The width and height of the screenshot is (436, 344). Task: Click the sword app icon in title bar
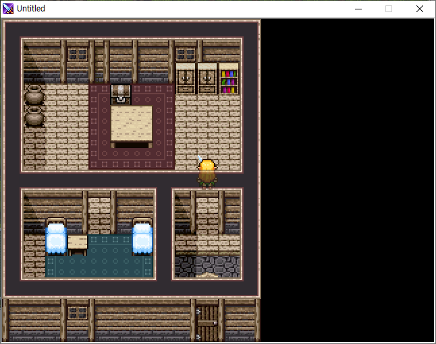coord(8,9)
